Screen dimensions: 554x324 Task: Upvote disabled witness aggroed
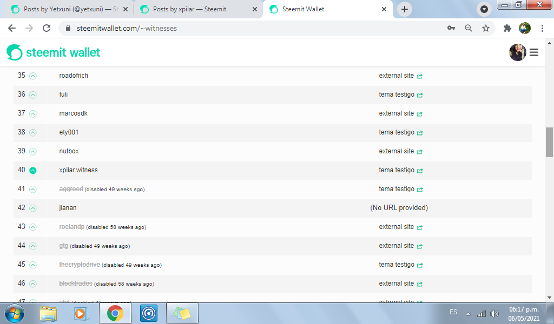pos(33,190)
